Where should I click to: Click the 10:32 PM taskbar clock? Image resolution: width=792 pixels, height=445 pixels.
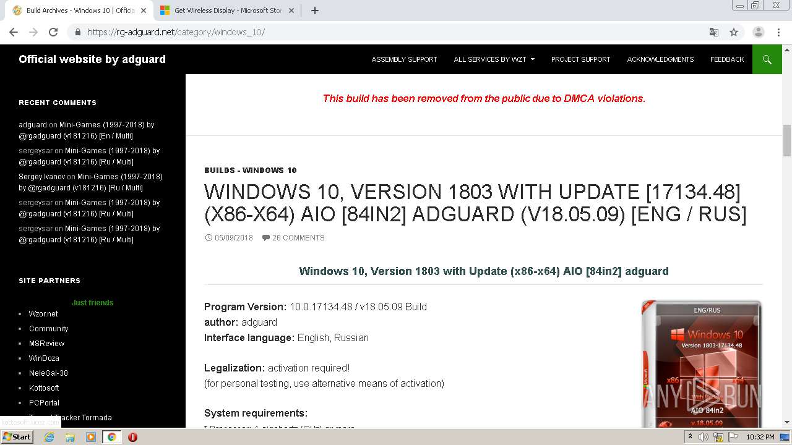coord(760,437)
